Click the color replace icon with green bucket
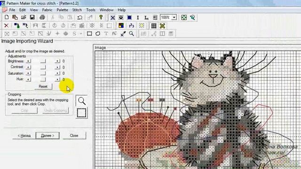This screenshot has width=301, height=169. (x=17, y=25)
